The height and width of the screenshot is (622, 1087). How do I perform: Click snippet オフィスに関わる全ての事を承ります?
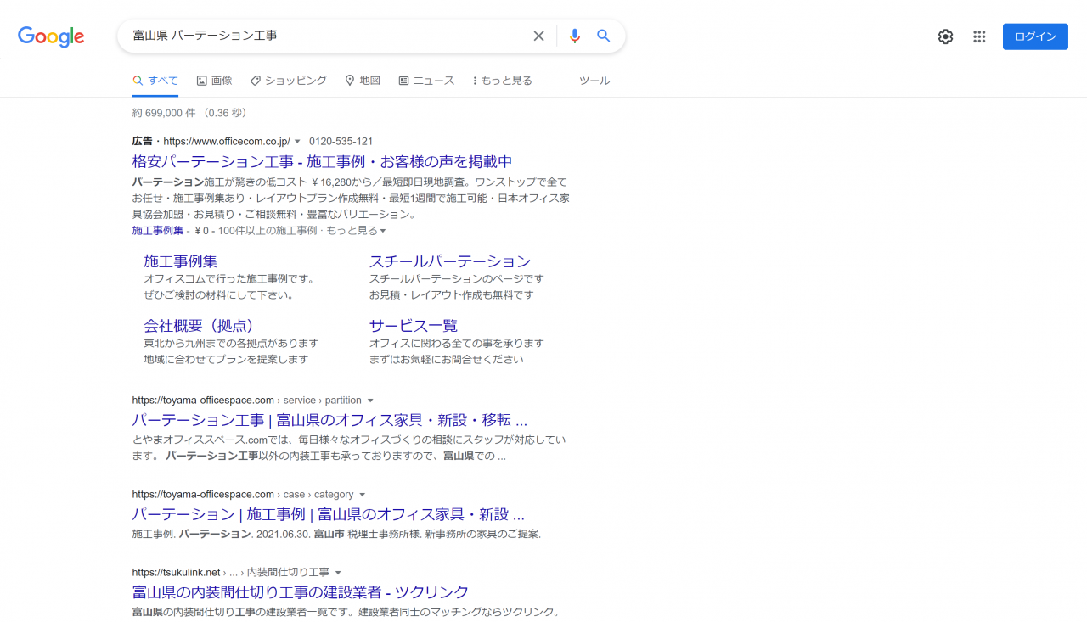click(456, 344)
